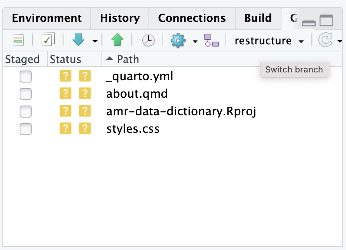The width and height of the screenshot is (346, 250).
Task: Switch to the Environment tab
Action: pos(47,18)
